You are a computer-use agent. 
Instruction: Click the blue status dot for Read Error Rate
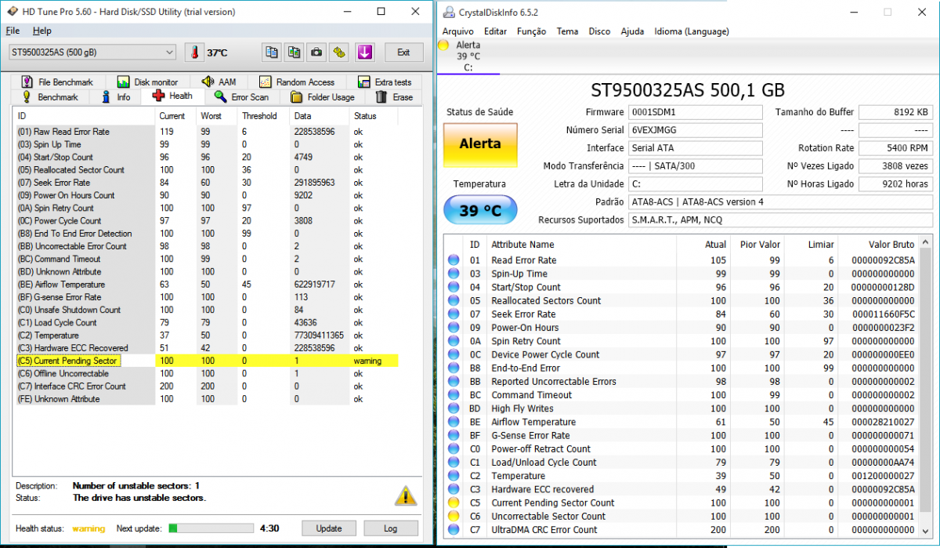(x=454, y=260)
